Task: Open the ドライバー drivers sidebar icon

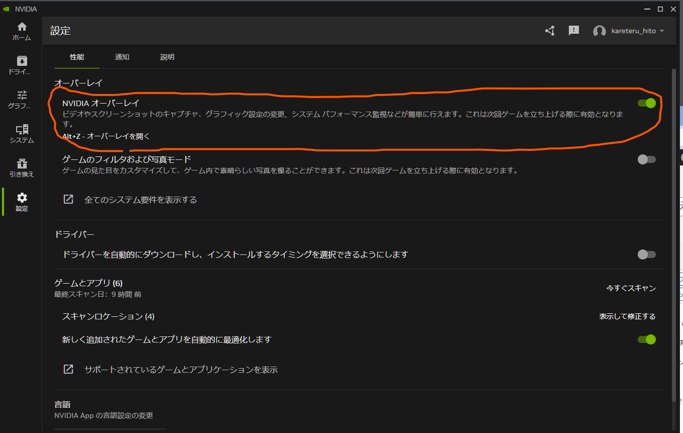Action: pyautogui.click(x=22, y=61)
